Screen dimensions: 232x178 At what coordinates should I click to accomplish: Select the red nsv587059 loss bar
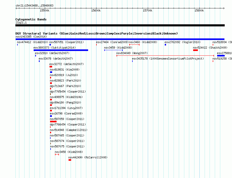click(x=53, y=122)
